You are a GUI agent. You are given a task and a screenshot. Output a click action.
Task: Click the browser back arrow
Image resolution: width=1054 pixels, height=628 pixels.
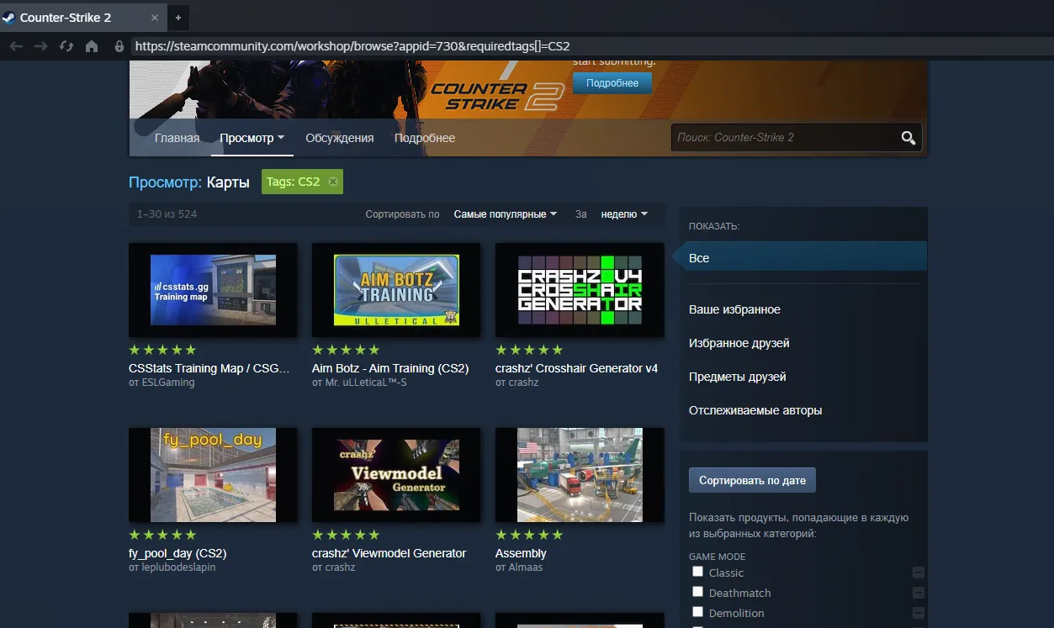16,46
